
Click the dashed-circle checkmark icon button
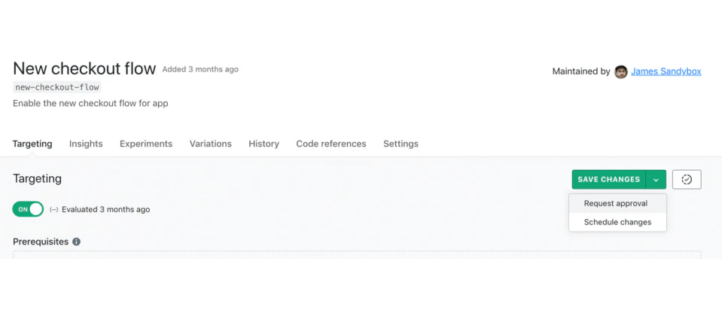(687, 179)
